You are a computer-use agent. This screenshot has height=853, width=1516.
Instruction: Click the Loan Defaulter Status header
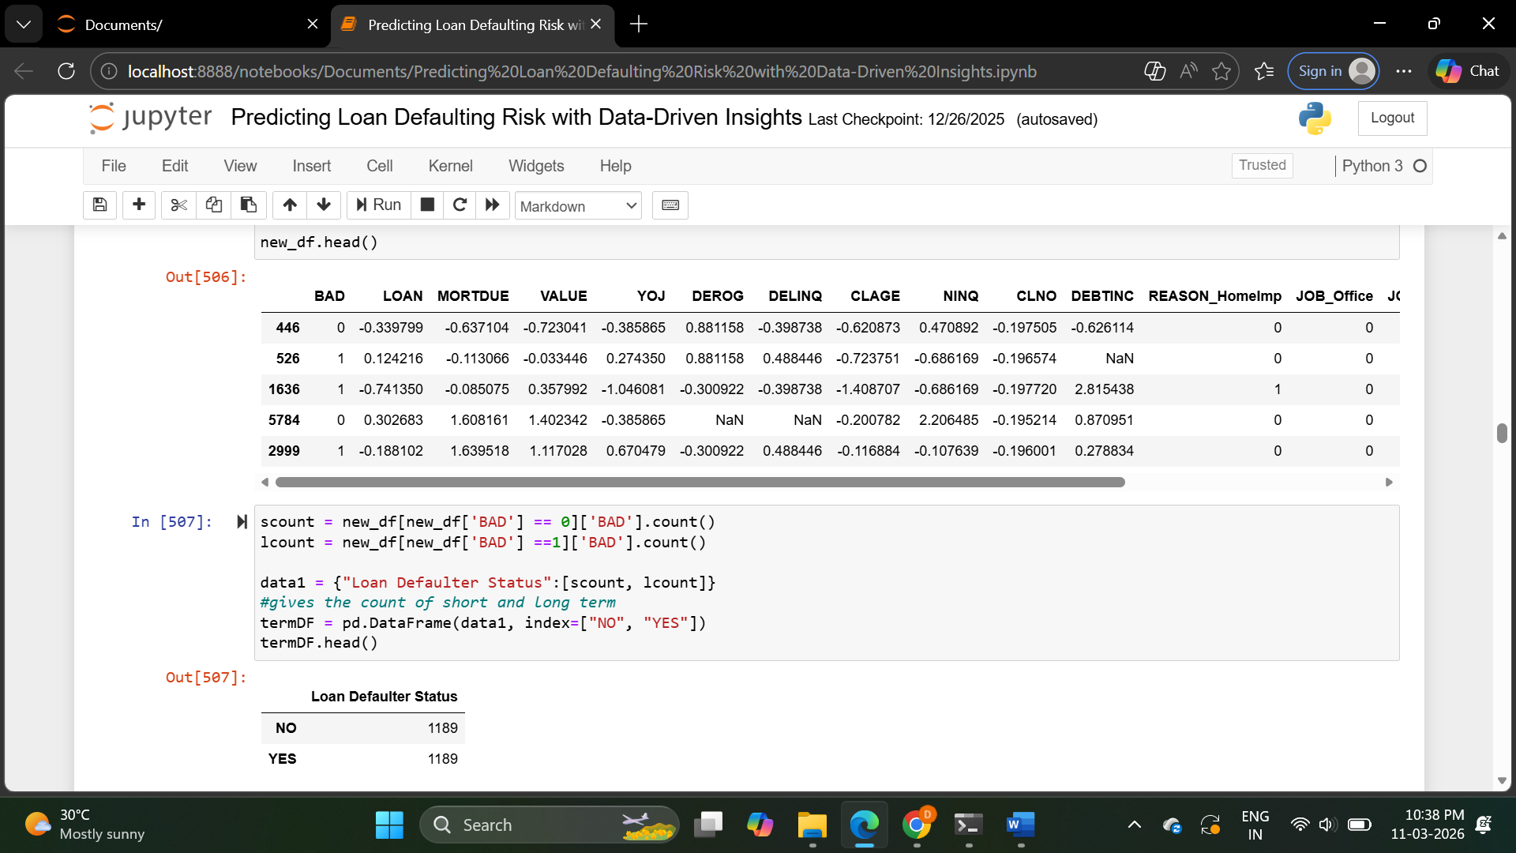point(385,697)
